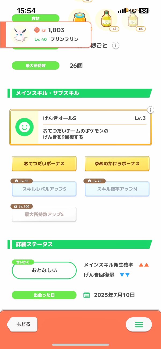Tap the おとなしい nature box
This screenshot has width=161, height=349.
[44, 270]
